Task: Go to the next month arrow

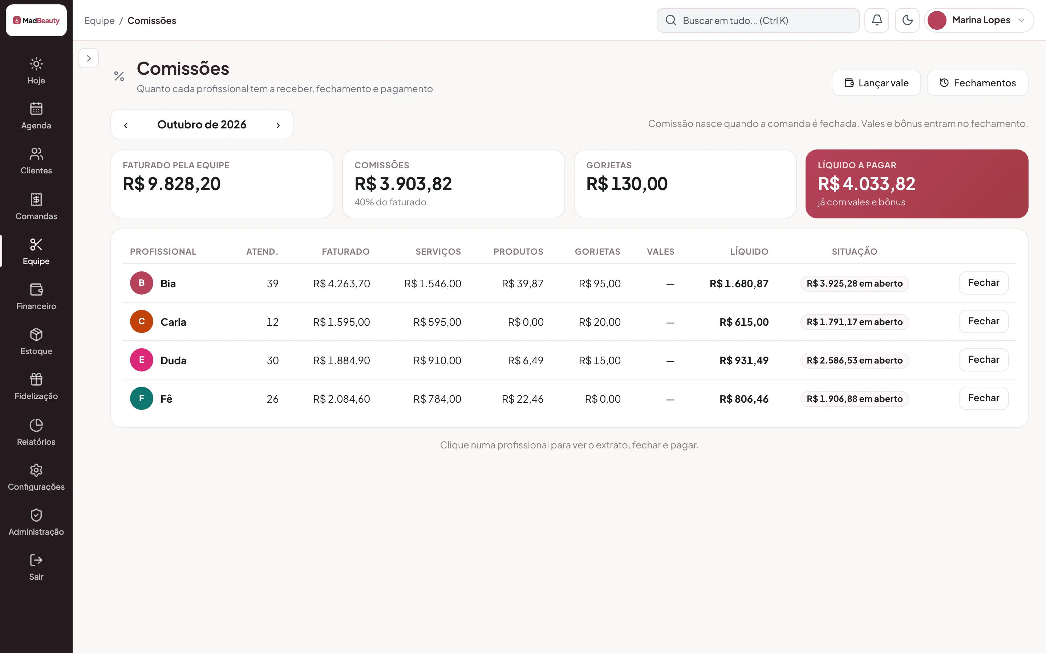Action: click(x=278, y=125)
